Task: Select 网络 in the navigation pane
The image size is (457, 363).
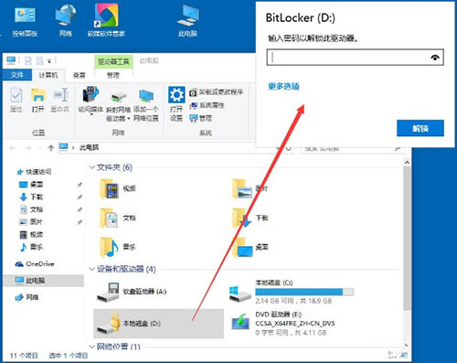Action: [x=27, y=297]
